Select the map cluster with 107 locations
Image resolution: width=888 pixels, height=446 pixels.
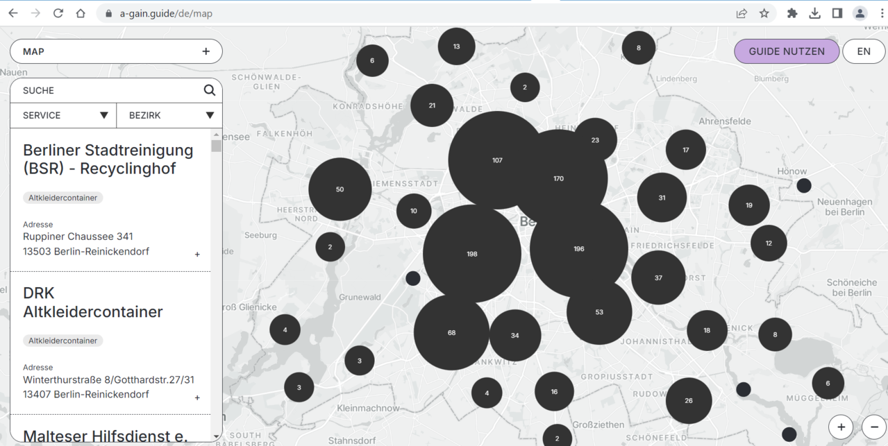[497, 160]
